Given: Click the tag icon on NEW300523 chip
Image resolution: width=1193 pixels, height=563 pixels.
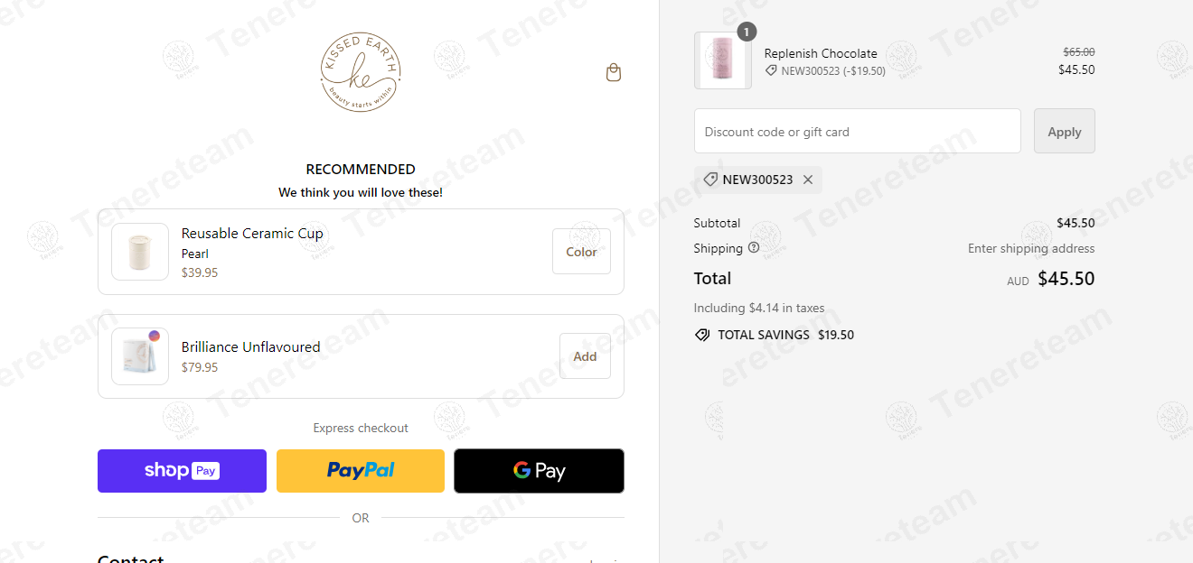Looking at the screenshot, I should (x=710, y=180).
